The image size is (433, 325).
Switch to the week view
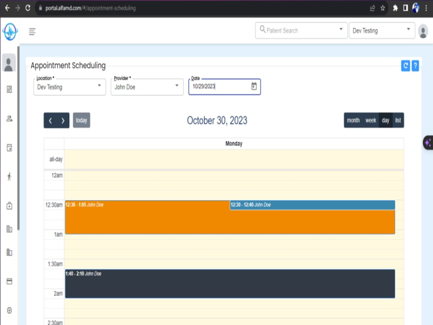(371, 120)
